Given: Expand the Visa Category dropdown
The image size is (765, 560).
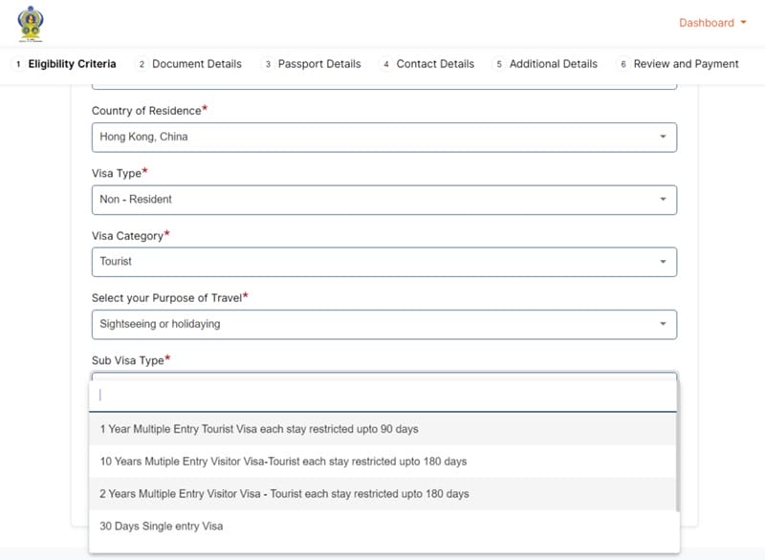Looking at the screenshot, I should [383, 262].
